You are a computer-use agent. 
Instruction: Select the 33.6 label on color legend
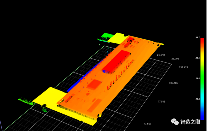[x=198, y=58]
